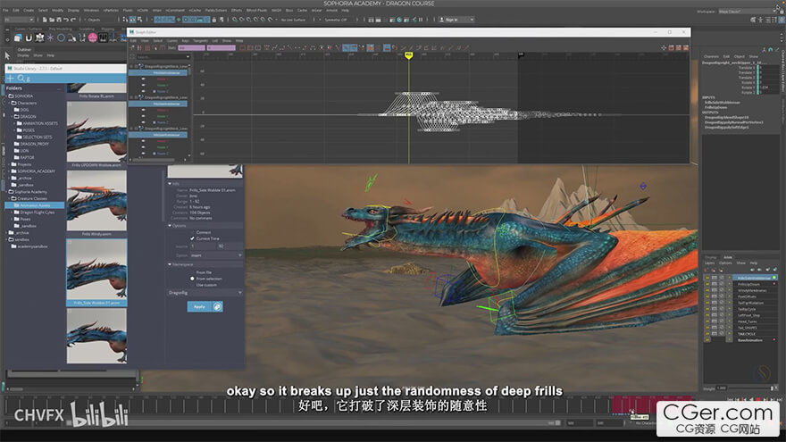Open the Channels menu in Channel Box

711,56
